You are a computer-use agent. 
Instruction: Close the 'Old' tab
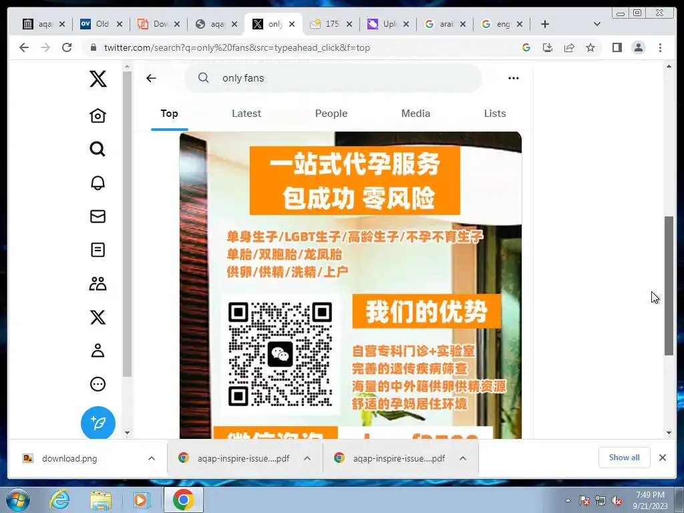[120, 24]
